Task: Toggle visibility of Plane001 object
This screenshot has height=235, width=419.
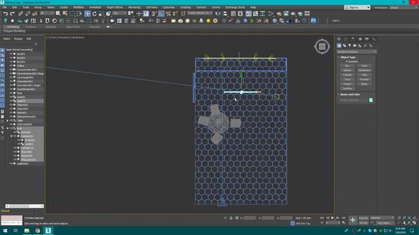Action: coord(11,113)
